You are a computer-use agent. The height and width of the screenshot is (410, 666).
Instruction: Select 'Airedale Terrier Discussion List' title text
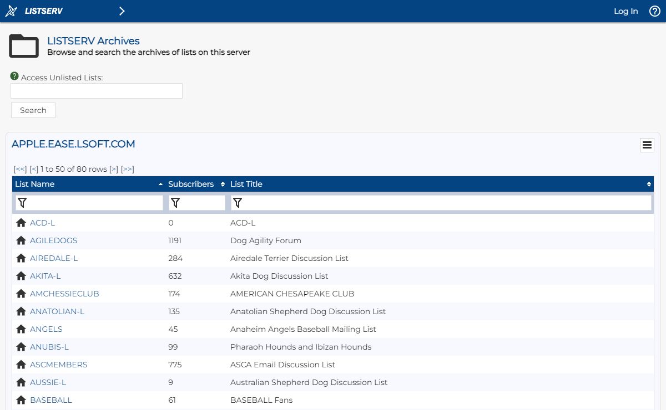tap(289, 258)
